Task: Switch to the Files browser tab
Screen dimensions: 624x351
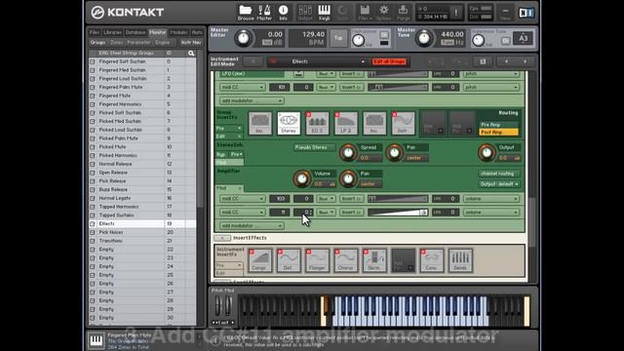Action: [x=95, y=32]
